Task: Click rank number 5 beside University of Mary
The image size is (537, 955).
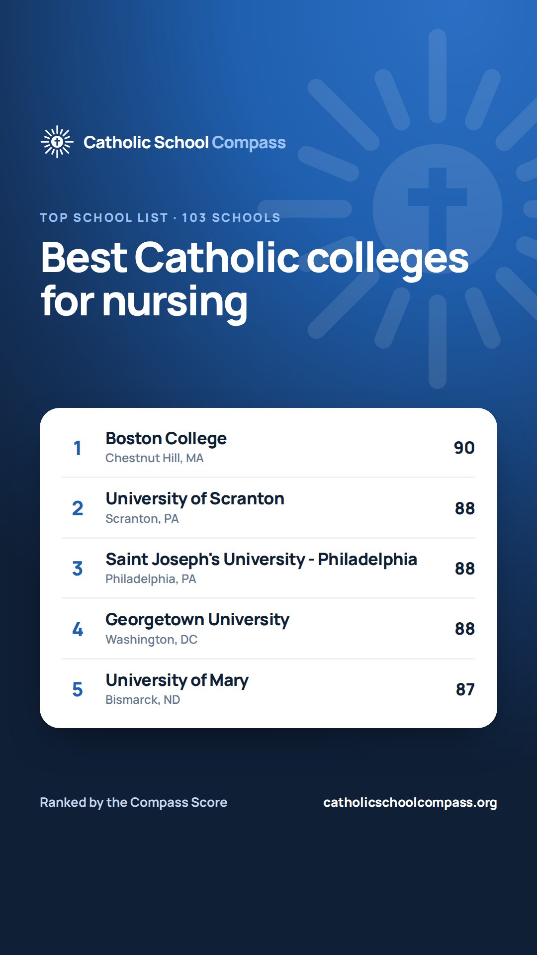Action: click(x=78, y=689)
